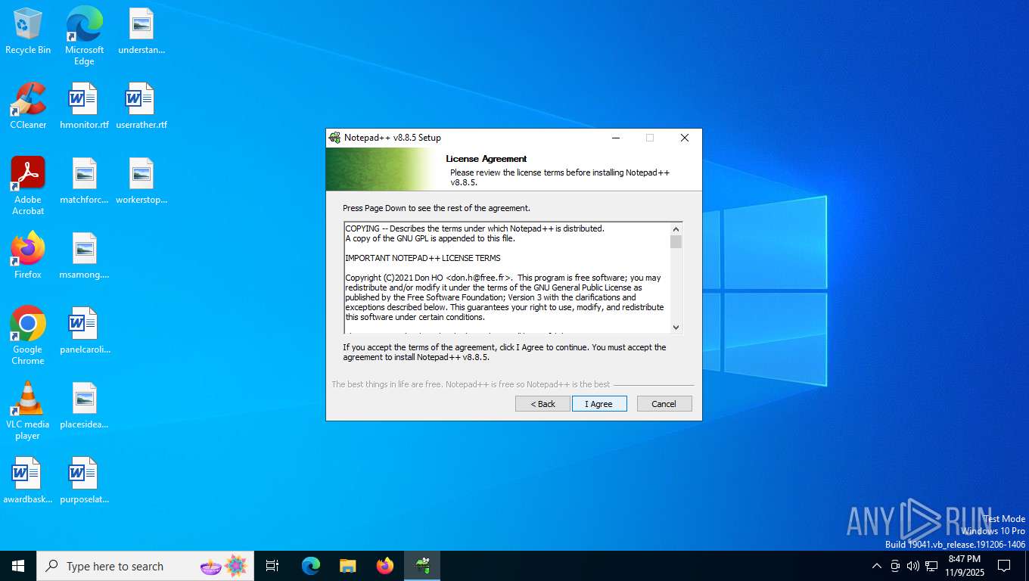Open the volume control in the tray
The image size is (1029, 581).
pos(913,566)
